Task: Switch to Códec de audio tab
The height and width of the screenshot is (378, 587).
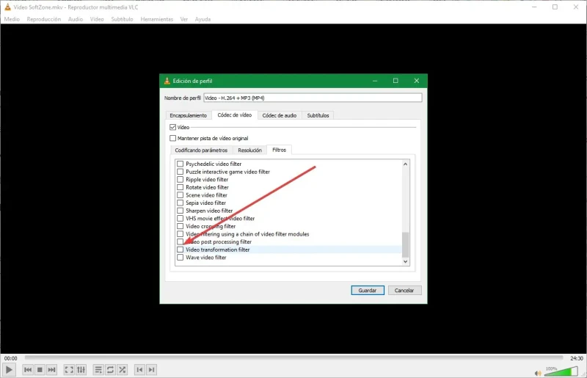Action: coord(280,115)
